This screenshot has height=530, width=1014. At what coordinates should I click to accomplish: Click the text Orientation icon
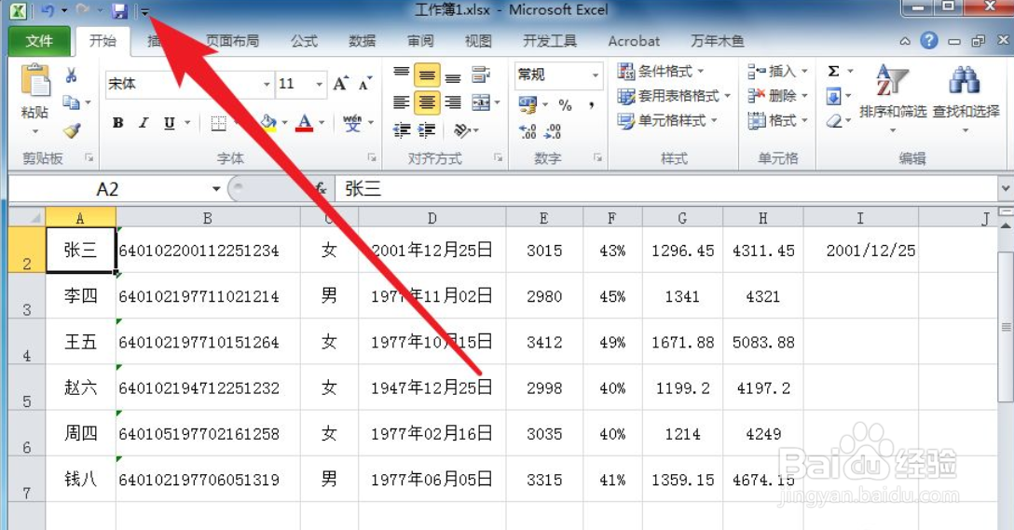(461, 130)
